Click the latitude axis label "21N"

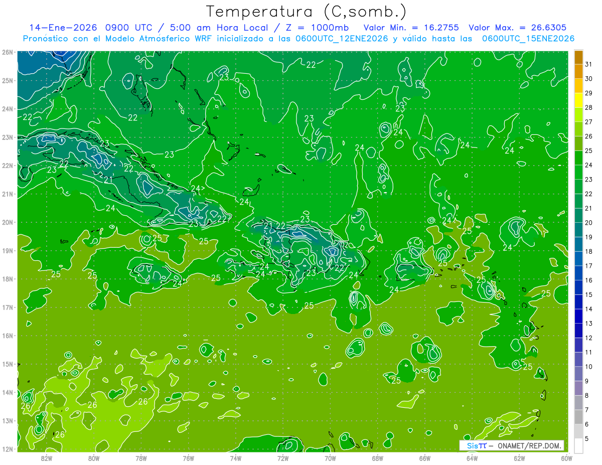(8, 194)
